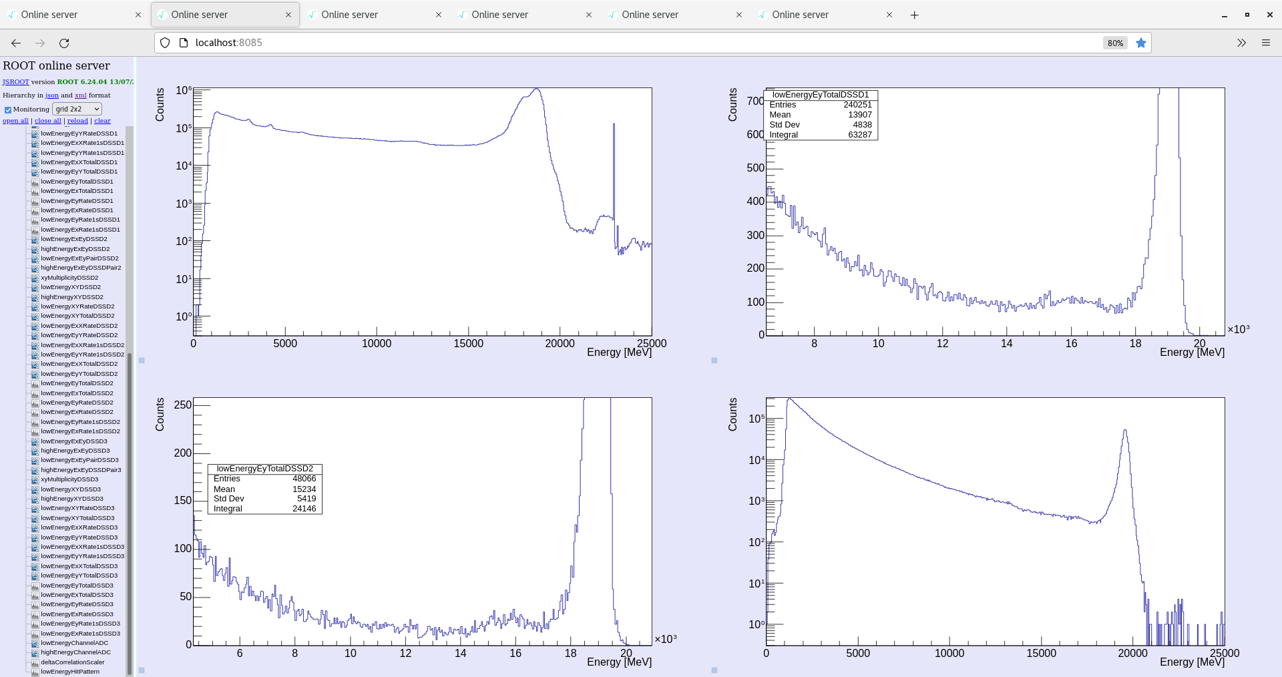Open the grid 2x2 layout dropdown
The image size is (1282, 677).
77,109
